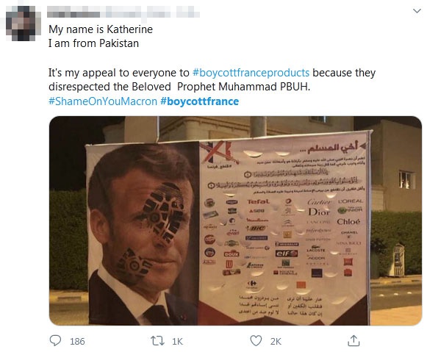
Task: Open the share tweet upload icon
Action: tap(354, 340)
